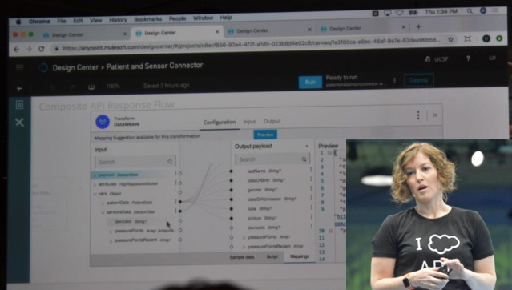512x290 pixels.
Task: Open Transform card kebab menu
Action: pyautogui.click(x=418, y=115)
